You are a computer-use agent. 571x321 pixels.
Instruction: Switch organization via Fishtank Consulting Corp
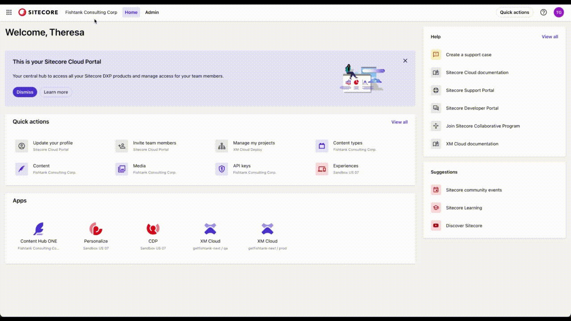pyautogui.click(x=91, y=12)
